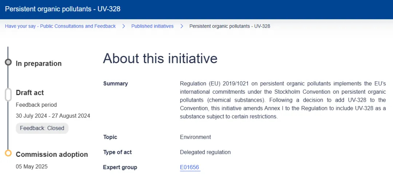The image size is (393, 175).
Task: Select the Commission adoption stage heading
Action: pyautogui.click(x=52, y=154)
